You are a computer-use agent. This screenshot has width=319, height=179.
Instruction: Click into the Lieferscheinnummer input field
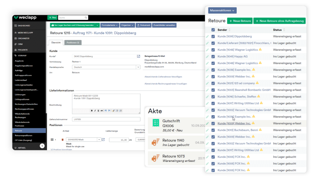coord(106,119)
